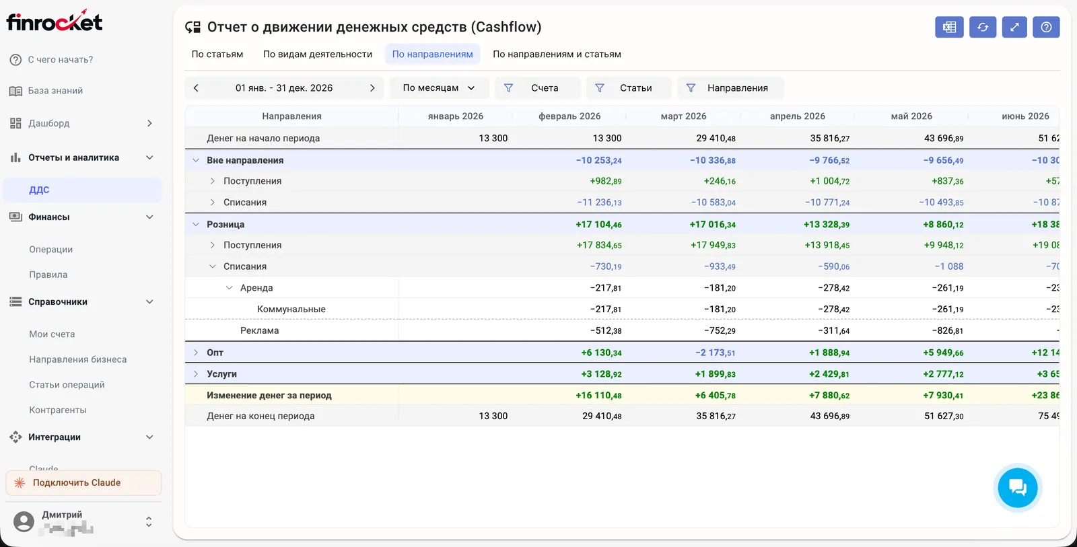This screenshot has width=1077, height=547.
Task: Collapse Списания under Розница
Action: pyautogui.click(x=213, y=266)
